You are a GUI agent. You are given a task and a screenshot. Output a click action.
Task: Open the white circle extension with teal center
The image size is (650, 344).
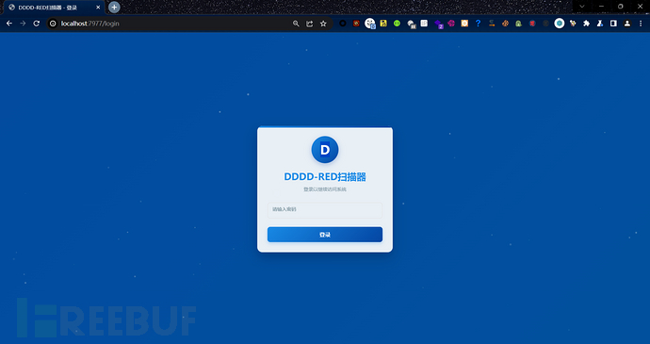pyautogui.click(x=560, y=24)
